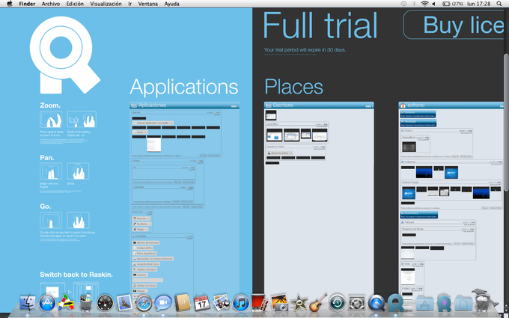509x318 pixels.
Task: Click Editor AppleScript entry
Action: click(144, 253)
